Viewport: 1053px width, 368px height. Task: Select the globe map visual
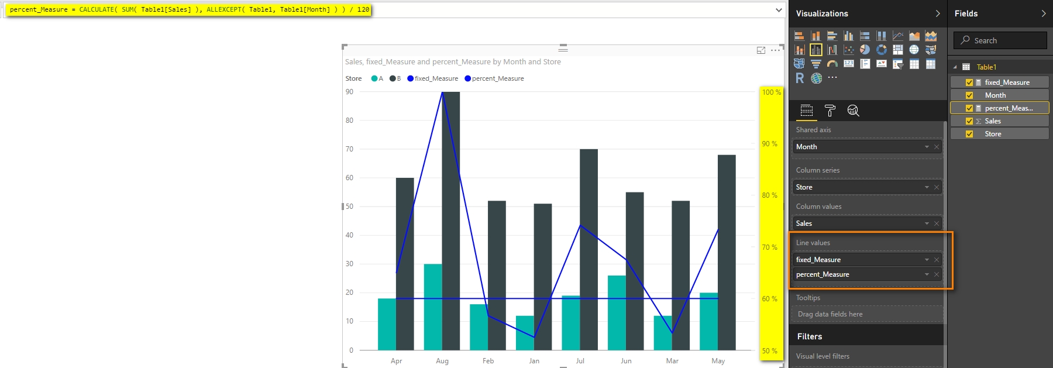[914, 50]
